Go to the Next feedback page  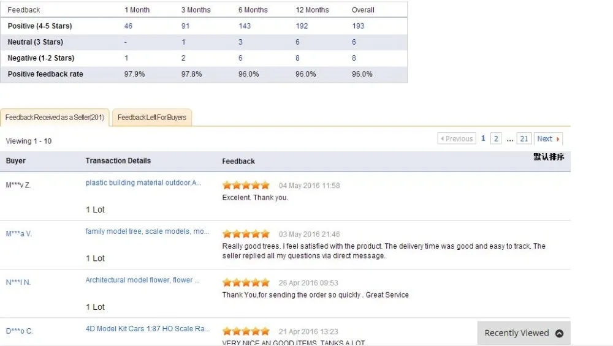pos(548,139)
